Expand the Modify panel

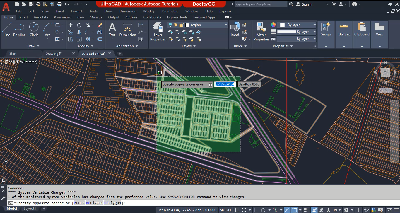click(x=86, y=46)
